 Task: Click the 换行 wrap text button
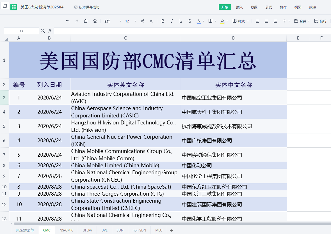tap(320, 21)
